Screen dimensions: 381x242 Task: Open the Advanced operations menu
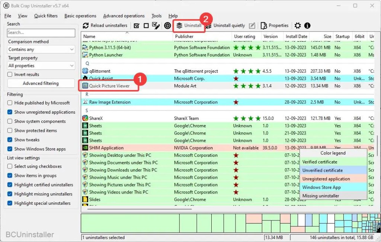[x=124, y=16]
